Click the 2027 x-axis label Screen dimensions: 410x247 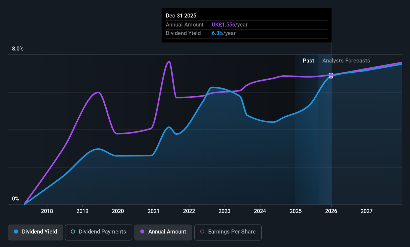(x=367, y=211)
